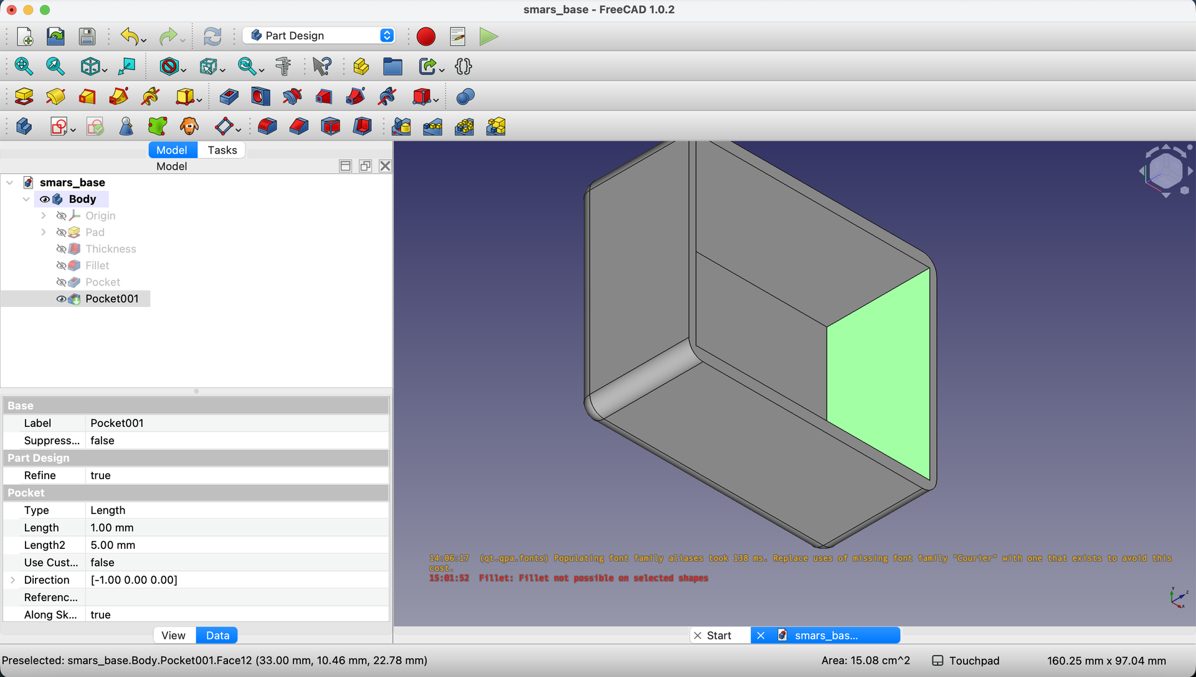Click the Linear Pattern icon
1196x677 pixels.
[x=433, y=126]
